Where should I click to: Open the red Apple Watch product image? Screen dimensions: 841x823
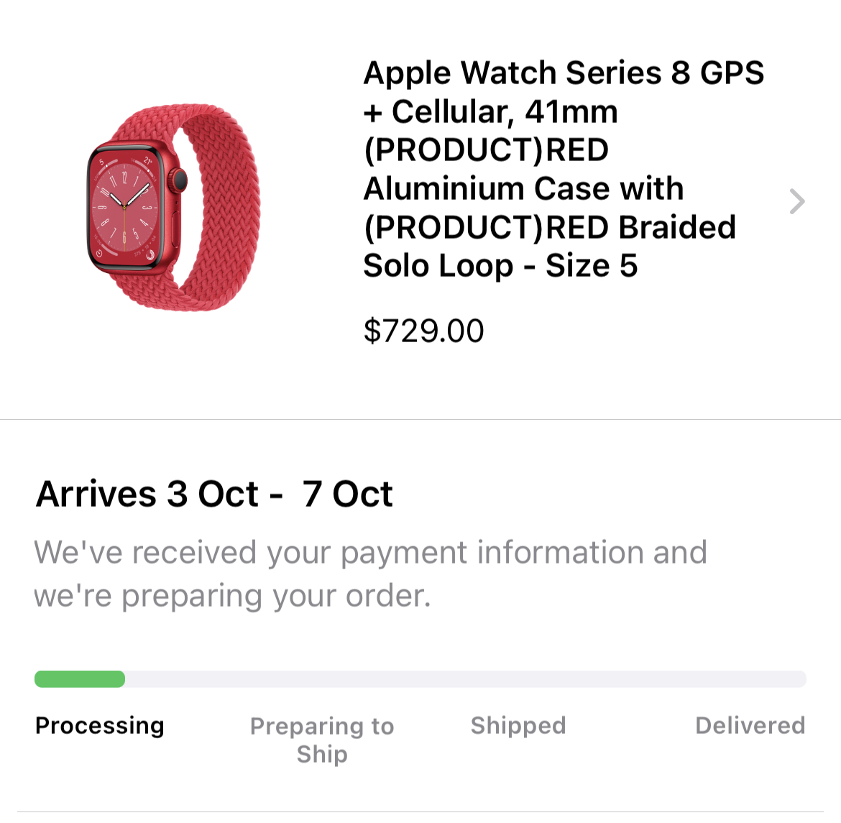coord(173,208)
